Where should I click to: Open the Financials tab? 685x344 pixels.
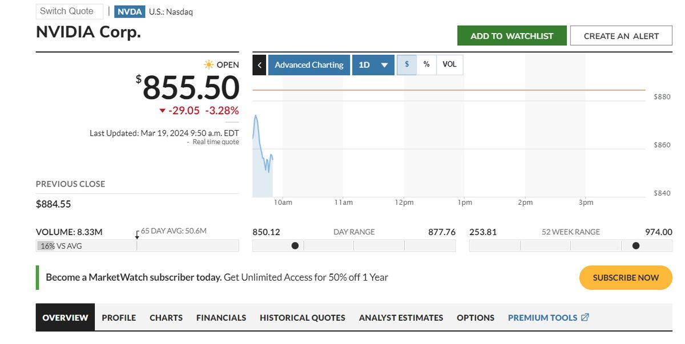pyautogui.click(x=221, y=318)
